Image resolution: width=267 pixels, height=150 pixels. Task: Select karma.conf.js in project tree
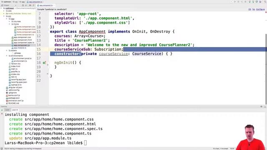pyautogui.click(x=13, y=95)
